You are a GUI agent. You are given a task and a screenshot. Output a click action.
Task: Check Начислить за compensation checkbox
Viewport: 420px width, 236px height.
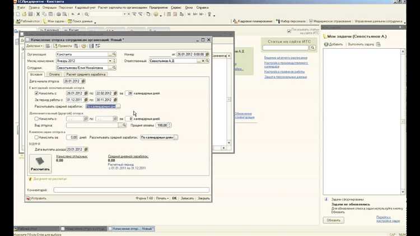tap(36, 137)
